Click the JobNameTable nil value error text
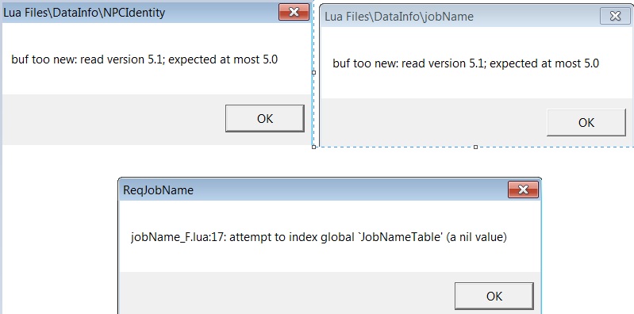Screen dimensions: 634x314 point(319,237)
